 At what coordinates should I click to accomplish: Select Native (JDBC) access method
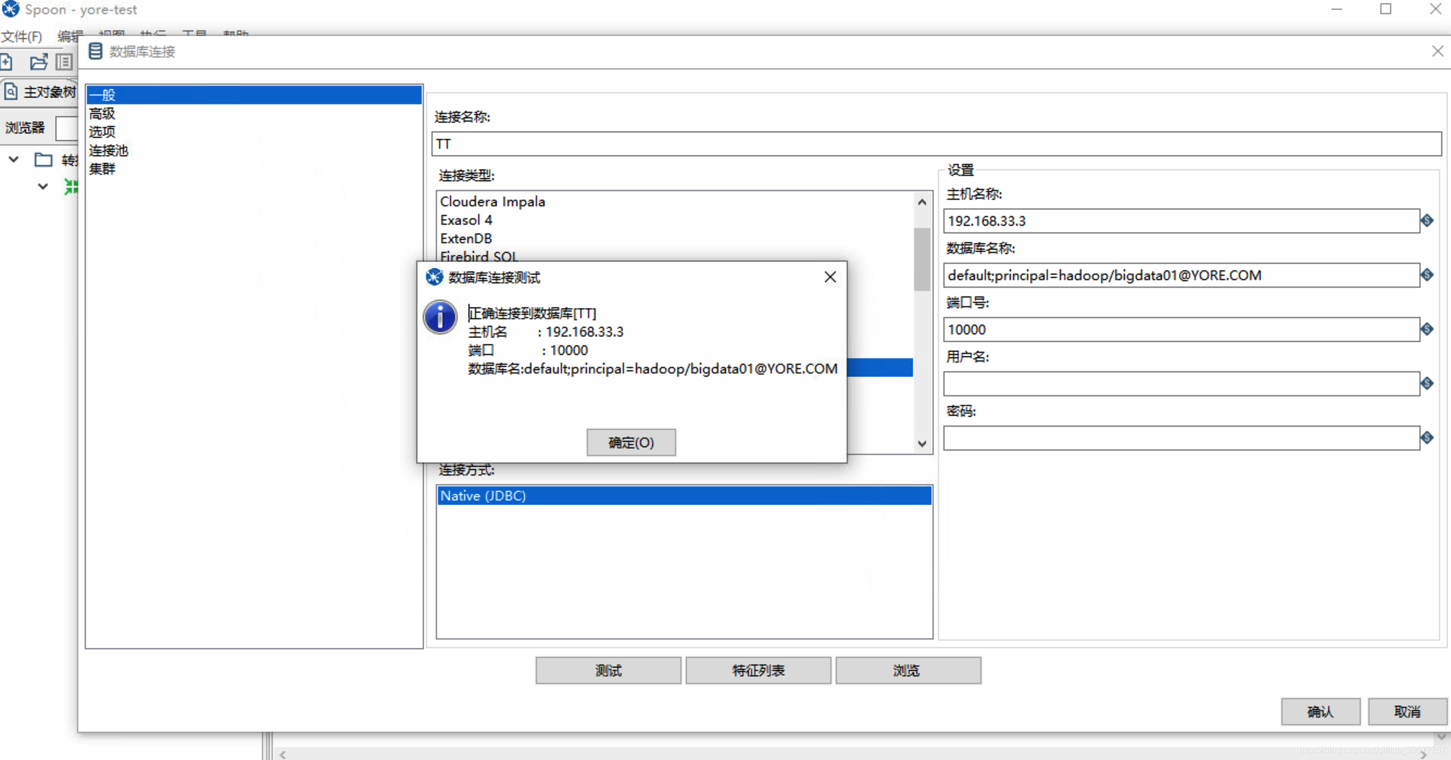coord(684,496)
